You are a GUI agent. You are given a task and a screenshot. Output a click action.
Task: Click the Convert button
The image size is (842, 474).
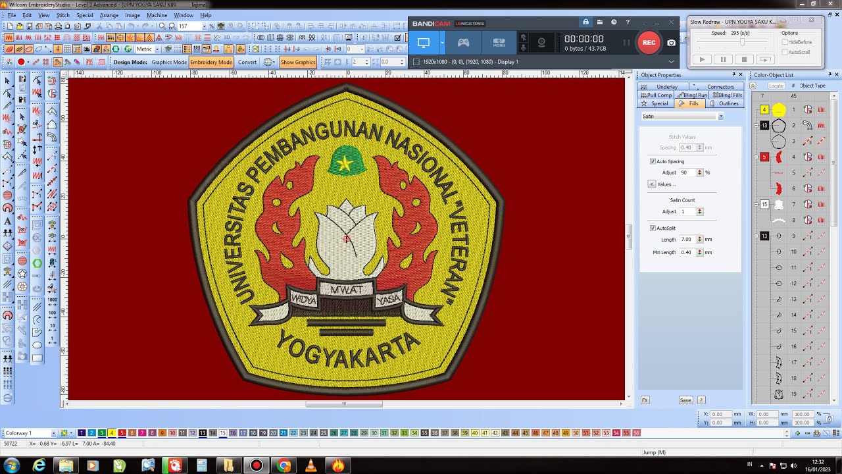pyautogui.click(x=247, y=62)
